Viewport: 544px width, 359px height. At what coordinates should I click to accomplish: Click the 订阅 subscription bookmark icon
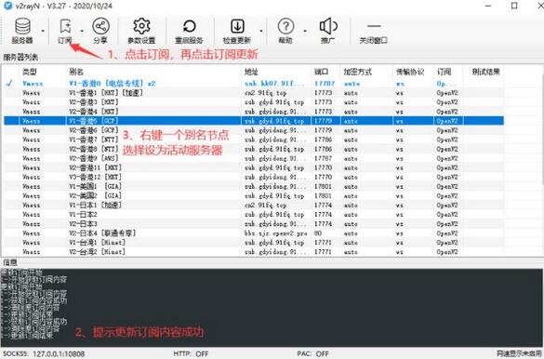pyautogui.click(x=65, y=26)
